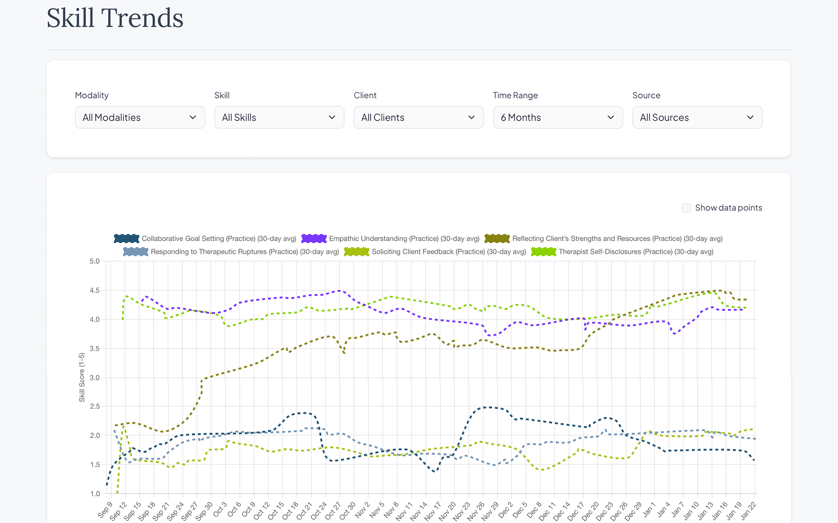Click the green Therapist Self-Disclosures legend swatch
Image resolution: width=838 pixels, height=523 pixels.
(x=543, y=251)
